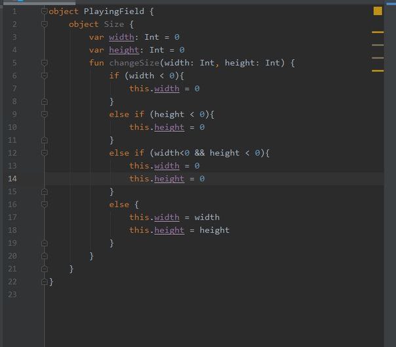Viewport: 396px width, 347px height.
Task: Click 'this.width' on line 13
Action: 154,166
